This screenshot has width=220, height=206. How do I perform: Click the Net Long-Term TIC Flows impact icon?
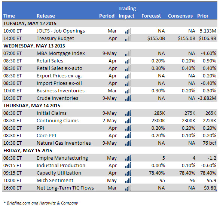tap(128, 188)
